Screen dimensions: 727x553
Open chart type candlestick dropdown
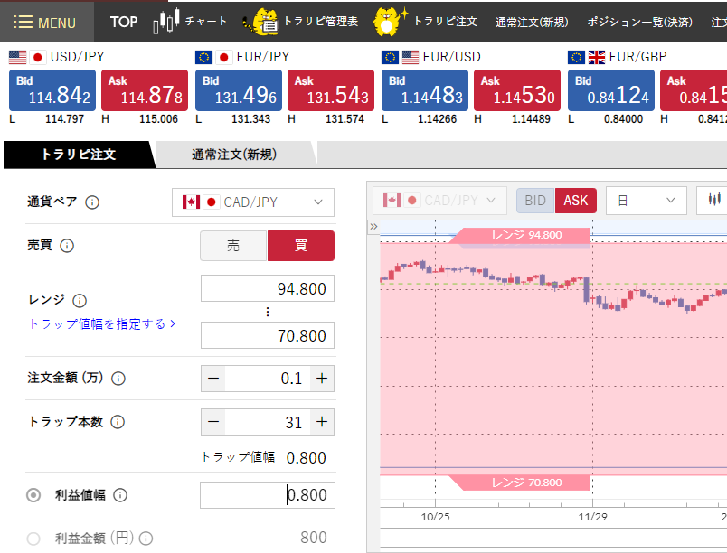(x=714, y=201)
